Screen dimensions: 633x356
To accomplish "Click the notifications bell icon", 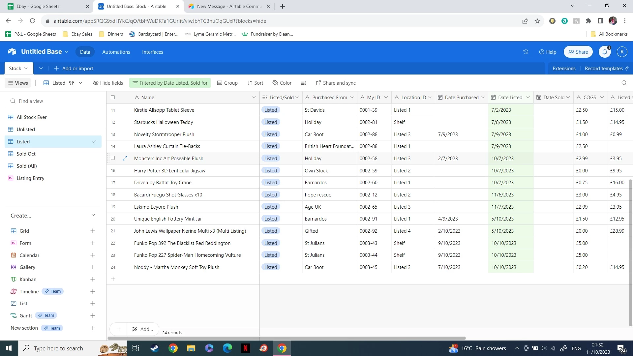I will [605, 52].
